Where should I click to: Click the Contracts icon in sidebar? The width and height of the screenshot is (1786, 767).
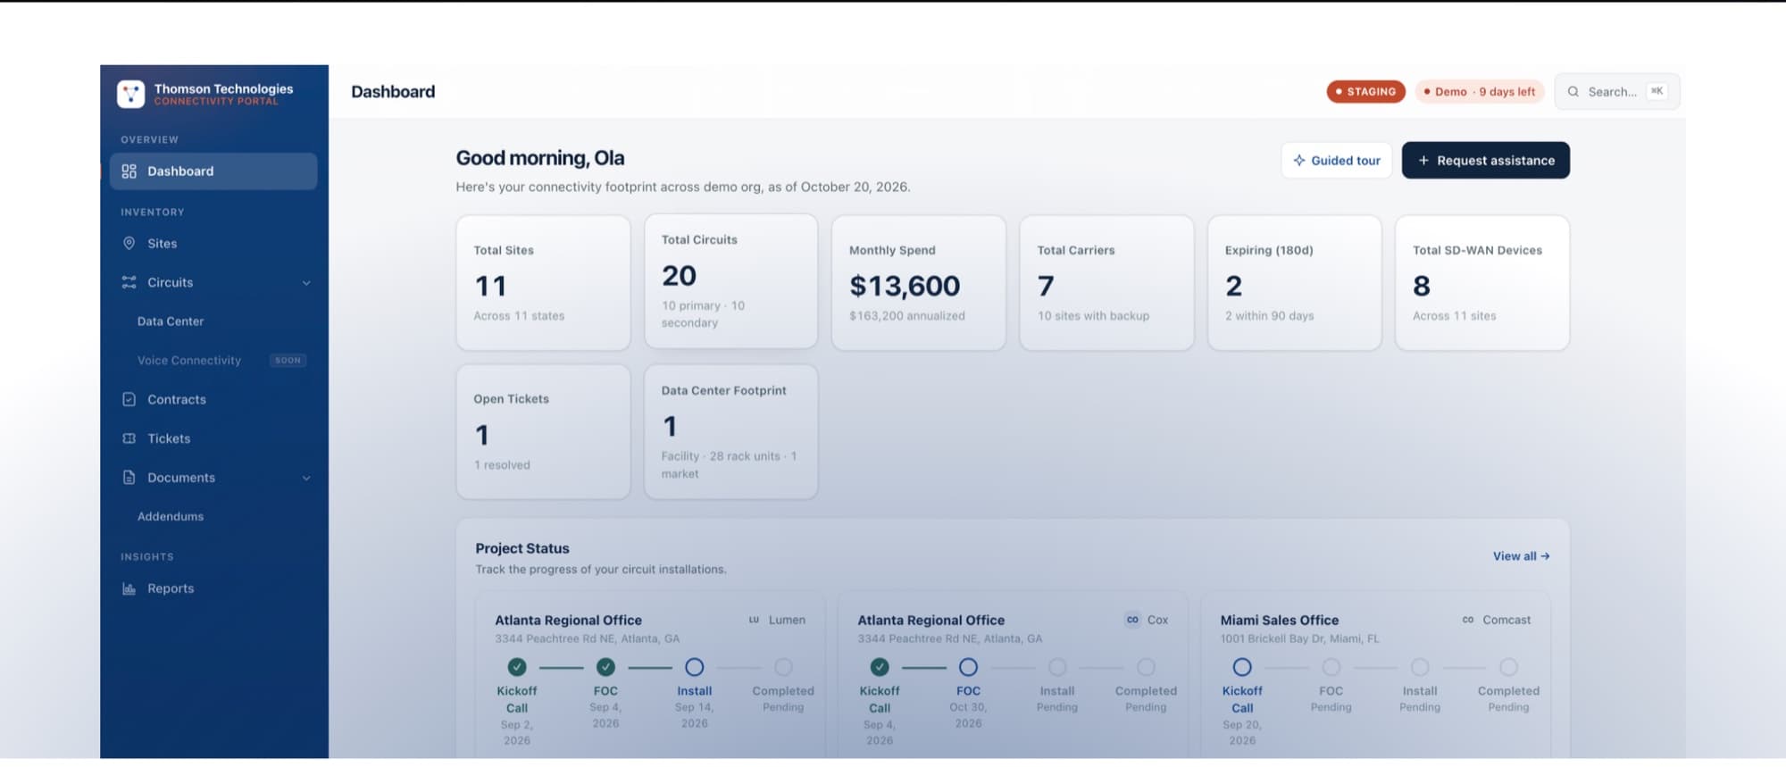point(129,399)
